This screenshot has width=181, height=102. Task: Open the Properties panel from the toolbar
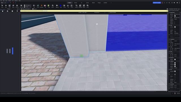pos(80,6)
